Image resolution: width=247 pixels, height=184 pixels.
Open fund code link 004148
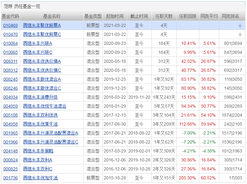(x=11, y=151)
